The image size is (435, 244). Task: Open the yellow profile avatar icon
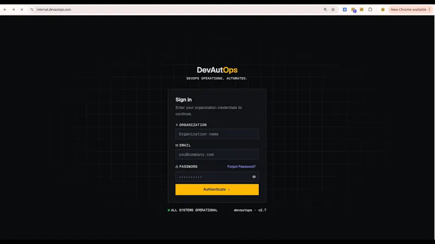pos(383,9)
